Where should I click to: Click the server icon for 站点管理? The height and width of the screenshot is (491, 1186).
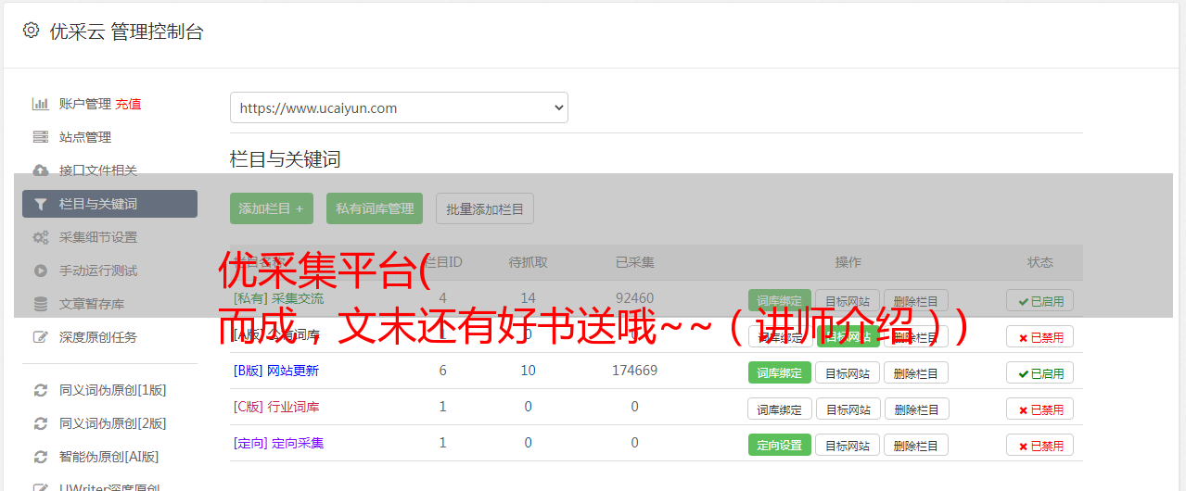(x=40, y=137)
